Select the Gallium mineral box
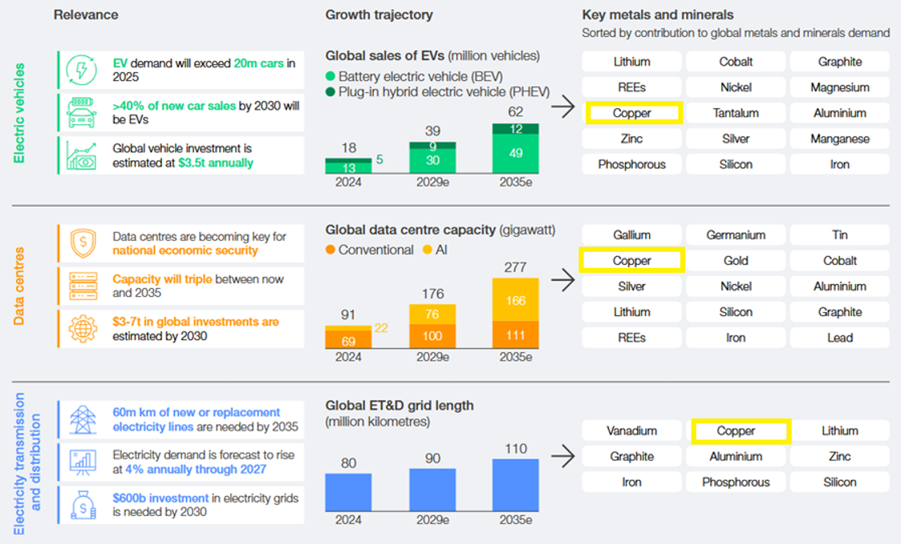The height and width of the screenshot is (544, 901). [631, 235]
